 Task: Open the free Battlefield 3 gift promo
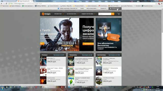click(109, 34)
